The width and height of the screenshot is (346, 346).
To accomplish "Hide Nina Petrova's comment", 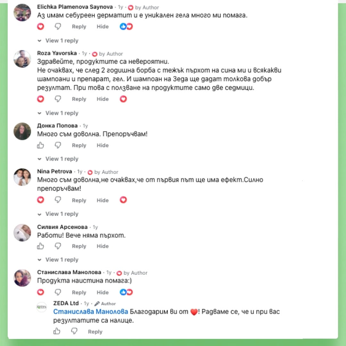I will pos(103,200).
